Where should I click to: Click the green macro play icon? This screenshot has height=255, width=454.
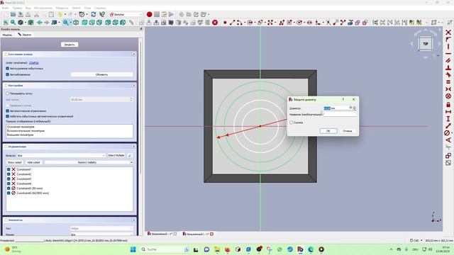(172, 14)
